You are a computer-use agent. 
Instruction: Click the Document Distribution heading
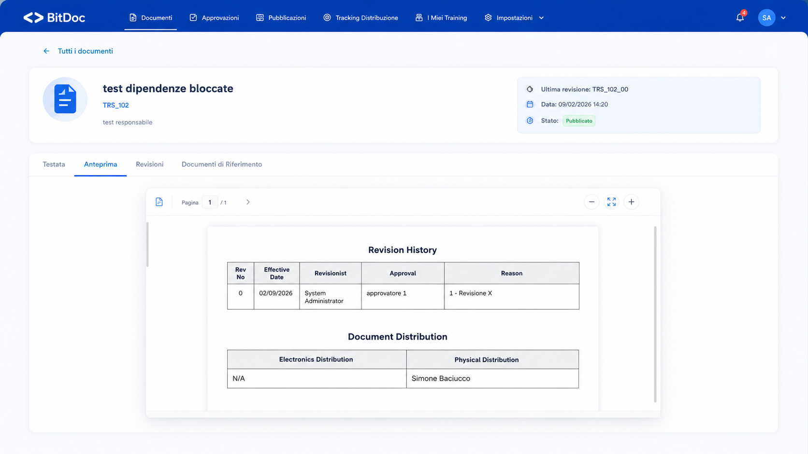point(398,337)
